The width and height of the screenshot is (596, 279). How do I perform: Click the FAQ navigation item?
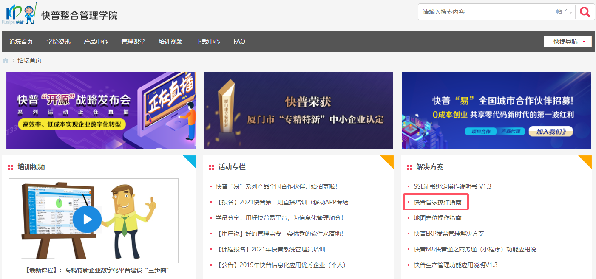pyautogui.click(x=239, y=42)
